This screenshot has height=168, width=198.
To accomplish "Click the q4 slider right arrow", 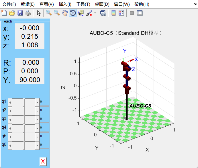I will [37, 128].
